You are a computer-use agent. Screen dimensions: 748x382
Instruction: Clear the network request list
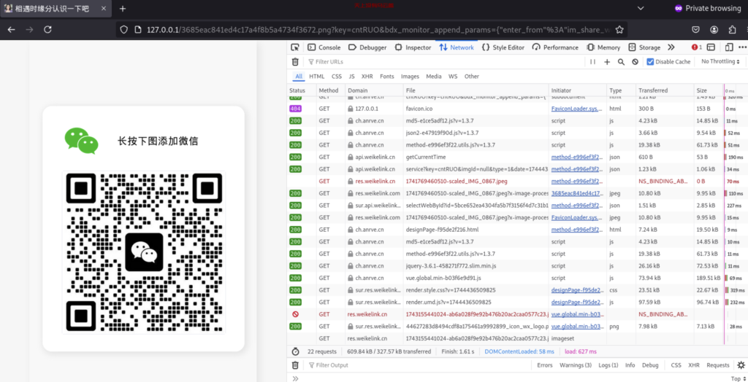(295, 61)
